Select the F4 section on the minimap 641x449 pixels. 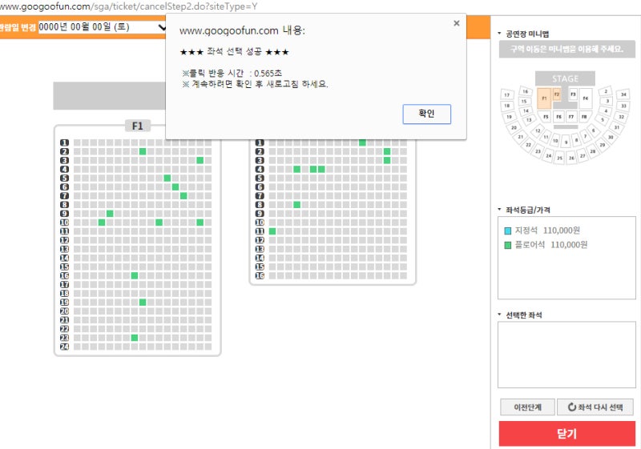(586, 98)
